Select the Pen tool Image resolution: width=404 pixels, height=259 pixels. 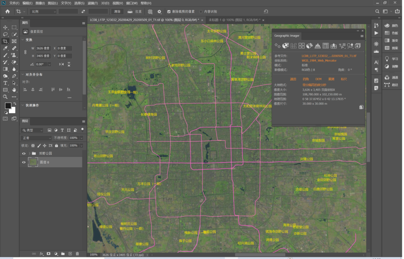pyautogui.click(x=14, y=76)
